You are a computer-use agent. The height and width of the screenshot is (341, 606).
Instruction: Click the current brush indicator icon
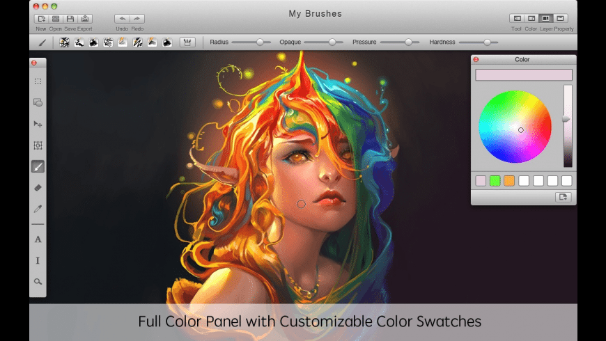(42, 42)
